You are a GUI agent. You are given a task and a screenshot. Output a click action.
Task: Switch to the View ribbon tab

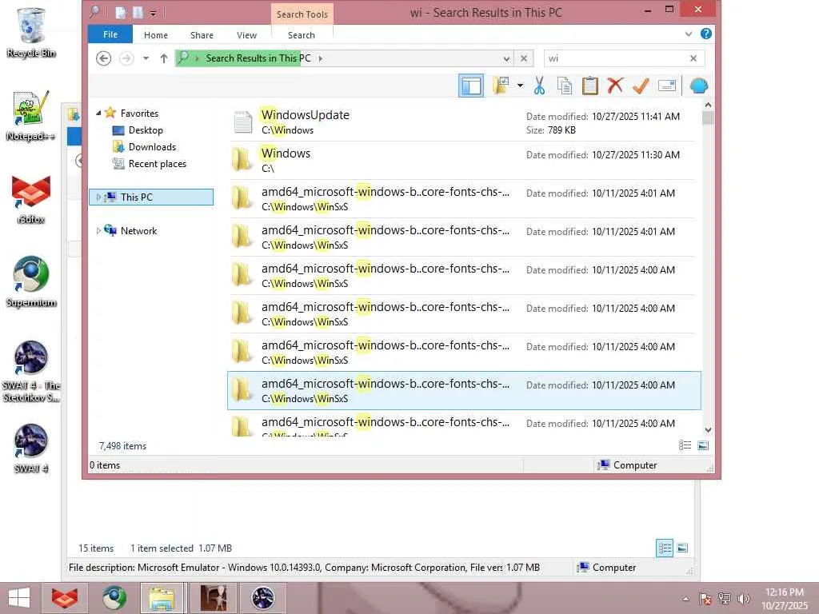pyautogui.click(x=246, y=35)
